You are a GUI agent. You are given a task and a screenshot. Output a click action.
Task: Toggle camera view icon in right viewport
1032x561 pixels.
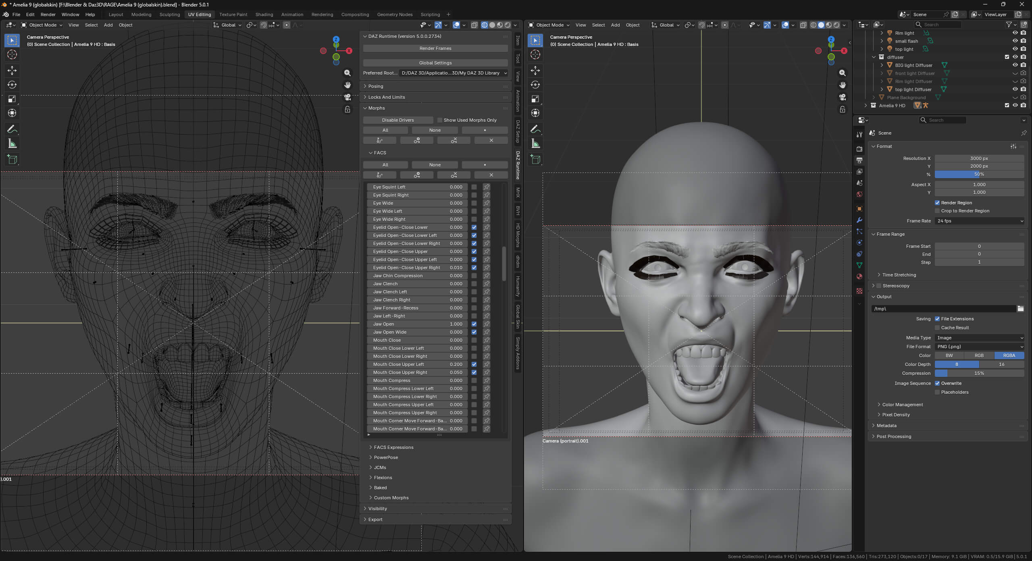843,97
